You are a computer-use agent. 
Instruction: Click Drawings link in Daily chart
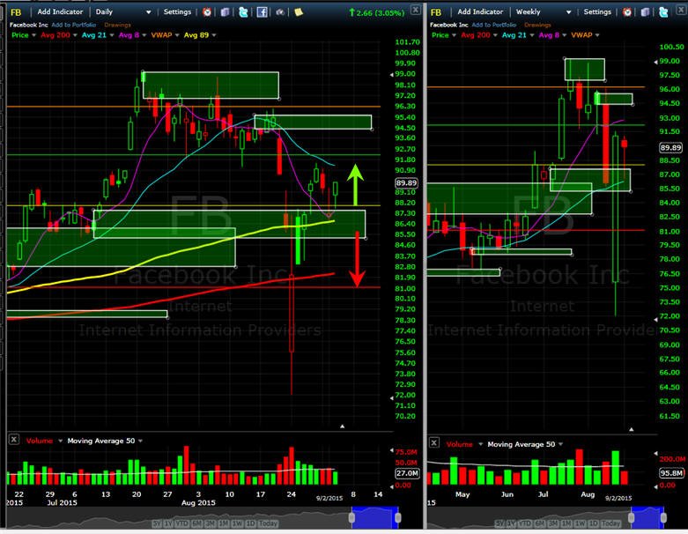point(117,25)
